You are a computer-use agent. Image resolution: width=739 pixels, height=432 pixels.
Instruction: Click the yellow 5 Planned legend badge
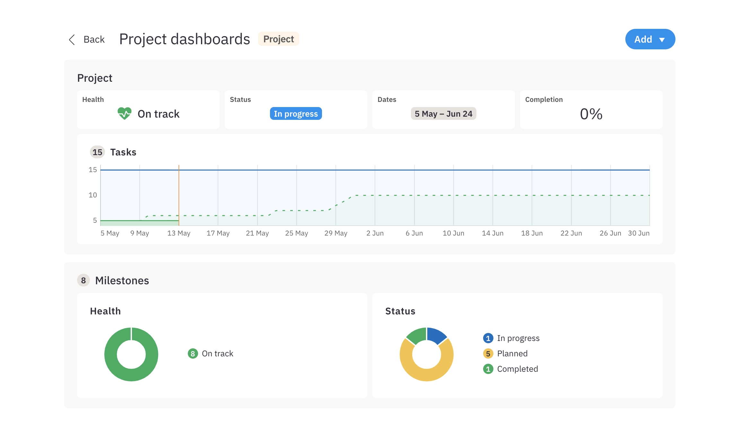click(488, 353)
